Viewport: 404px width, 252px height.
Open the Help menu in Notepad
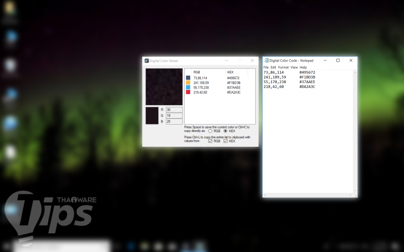pos(303,68)
